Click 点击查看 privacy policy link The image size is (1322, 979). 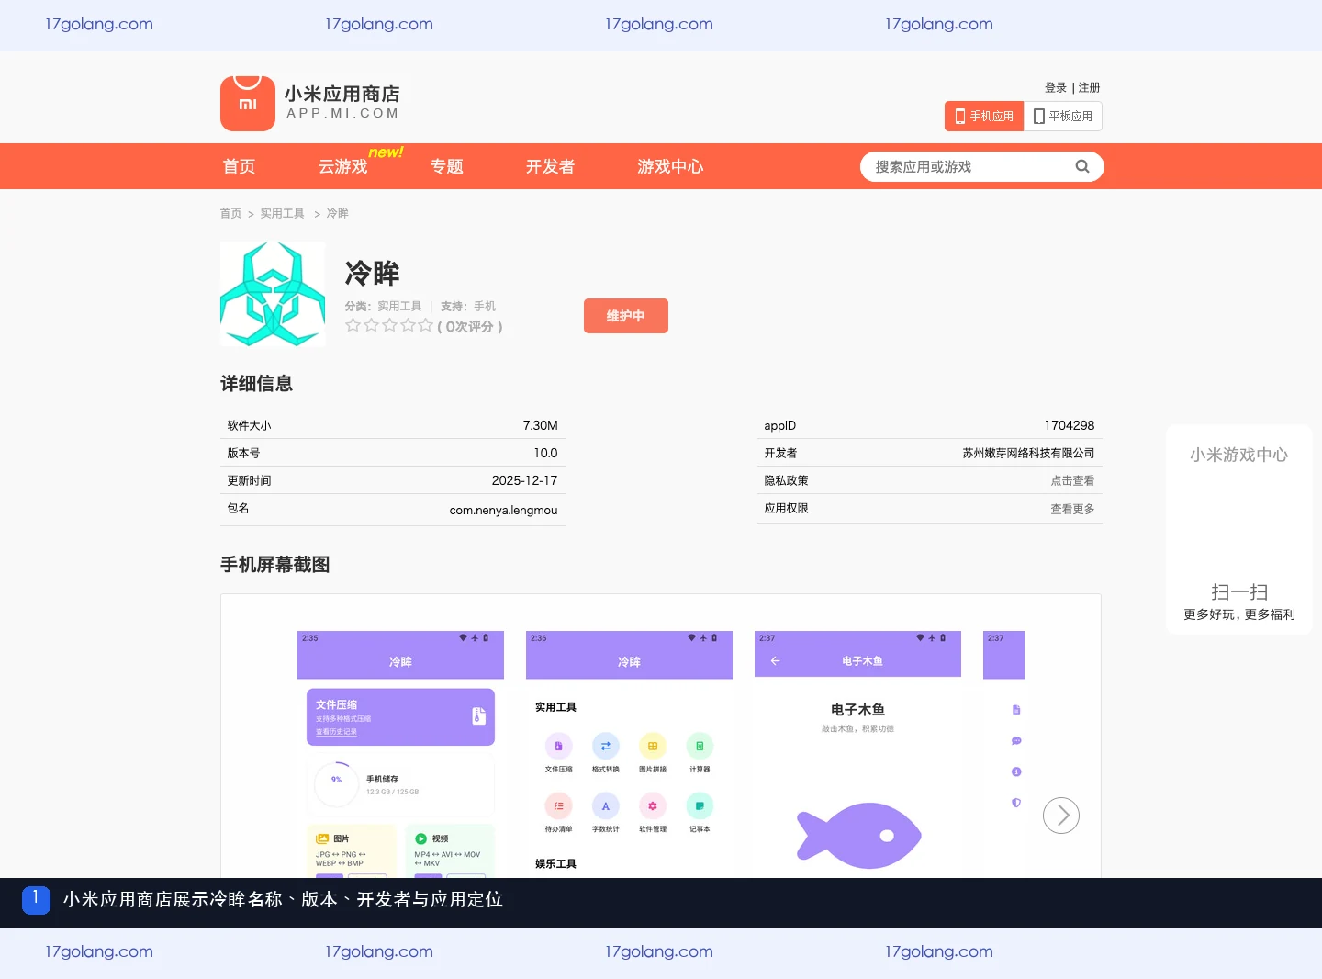point(1072,480)
